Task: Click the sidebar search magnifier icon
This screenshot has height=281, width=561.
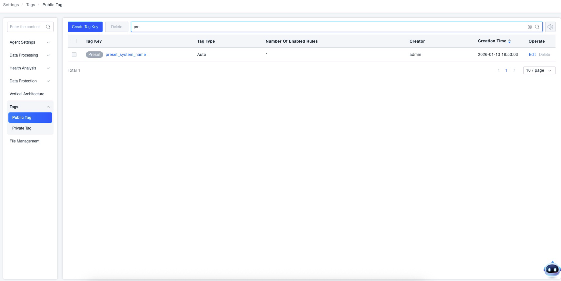Action: point(48,27)
